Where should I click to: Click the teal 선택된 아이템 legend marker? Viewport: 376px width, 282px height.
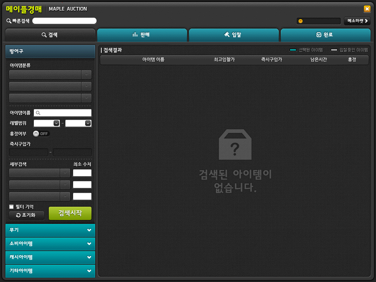point(293,50)
